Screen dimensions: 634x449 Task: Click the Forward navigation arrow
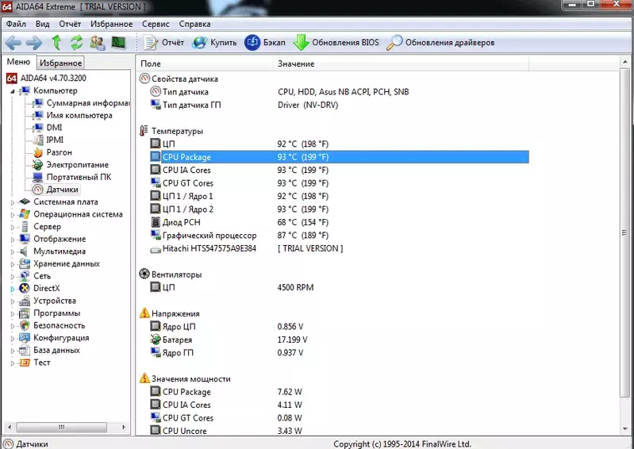coord(34,42)
